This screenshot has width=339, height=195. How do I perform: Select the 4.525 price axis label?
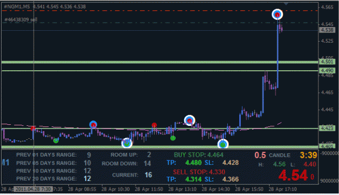[327, 41]
